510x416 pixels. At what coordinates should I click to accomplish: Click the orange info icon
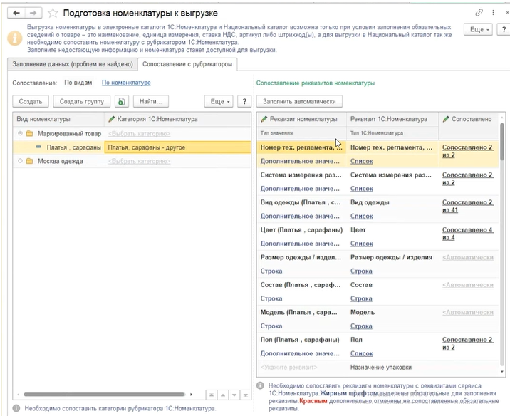pos(15,38)
